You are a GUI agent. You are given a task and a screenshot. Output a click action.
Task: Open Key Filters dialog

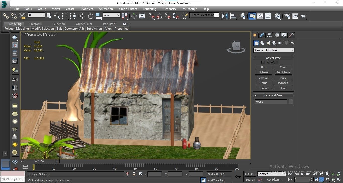(274, 180)
